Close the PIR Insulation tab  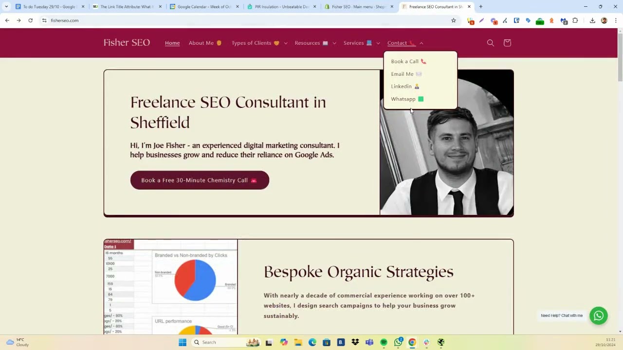click(315, 7)
